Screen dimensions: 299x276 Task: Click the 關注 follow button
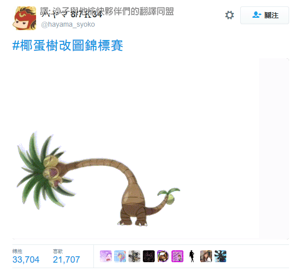(x=264, y=15)
